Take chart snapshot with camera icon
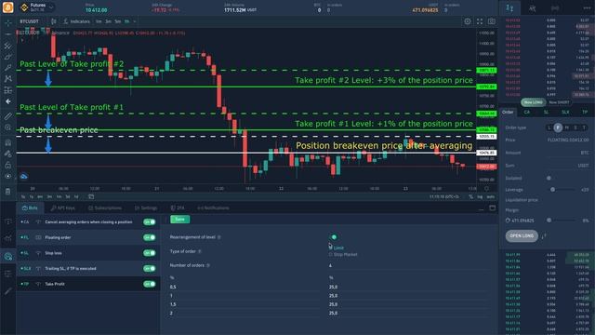This screenshot has height=335, width=595. point(492,21)
